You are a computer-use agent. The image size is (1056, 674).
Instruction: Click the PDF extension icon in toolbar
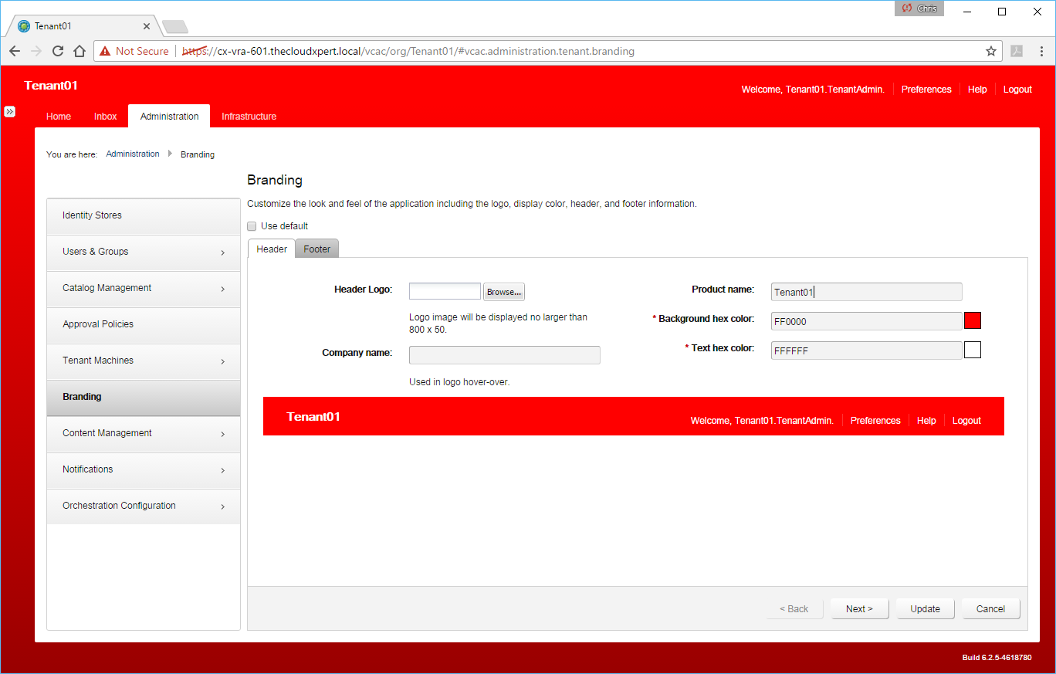pyautogui.click(x=1017, y=51)
